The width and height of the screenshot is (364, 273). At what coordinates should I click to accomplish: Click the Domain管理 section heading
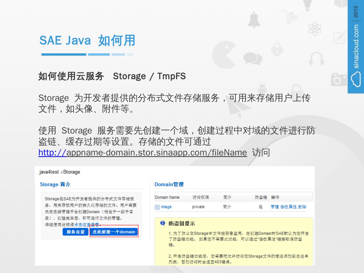click(169, 184)
